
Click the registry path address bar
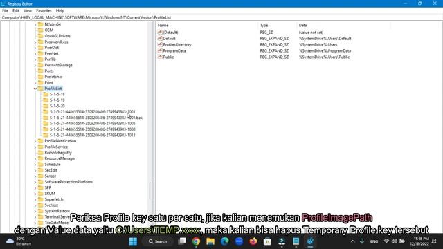221,17
